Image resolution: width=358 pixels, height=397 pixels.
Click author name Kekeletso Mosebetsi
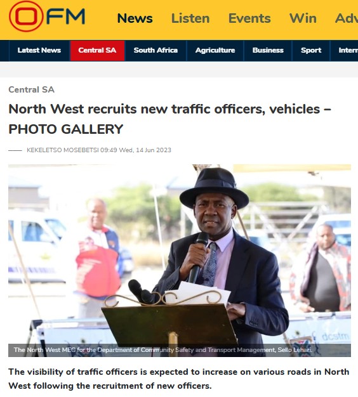click(63, 150)
